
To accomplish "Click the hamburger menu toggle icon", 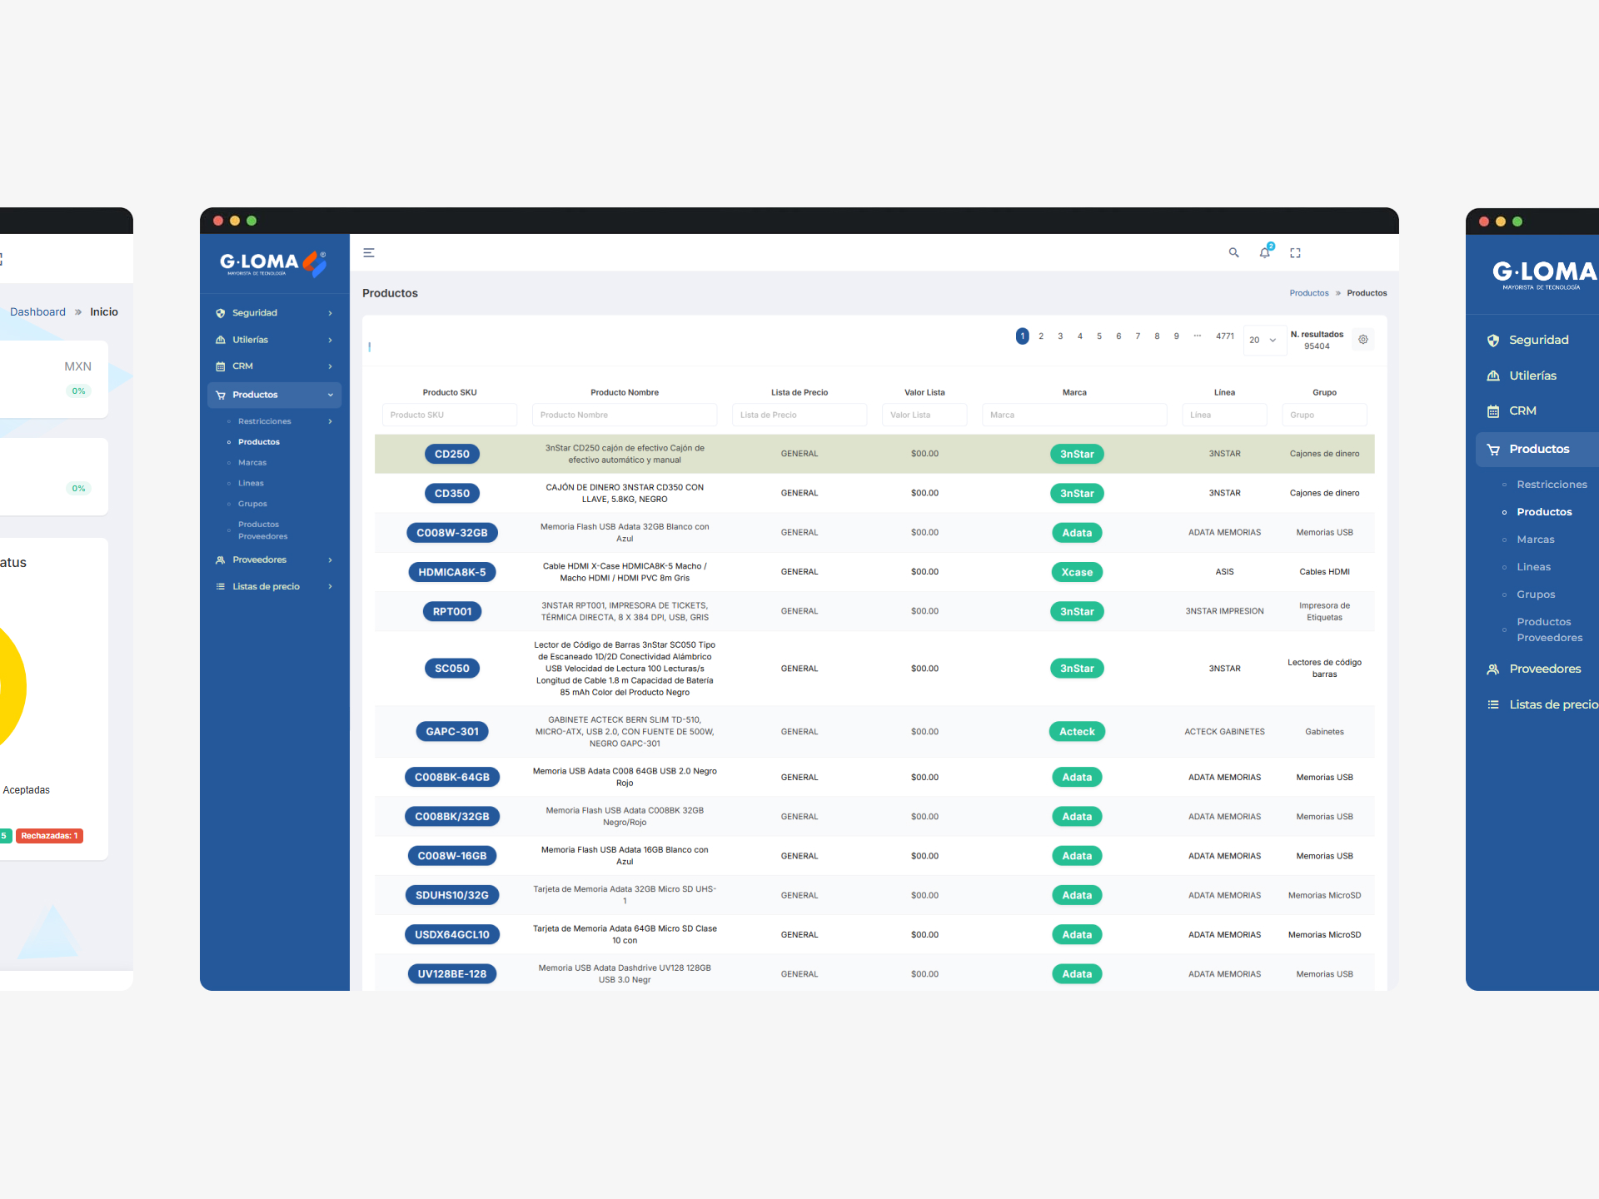I will (x=369, y=253).
